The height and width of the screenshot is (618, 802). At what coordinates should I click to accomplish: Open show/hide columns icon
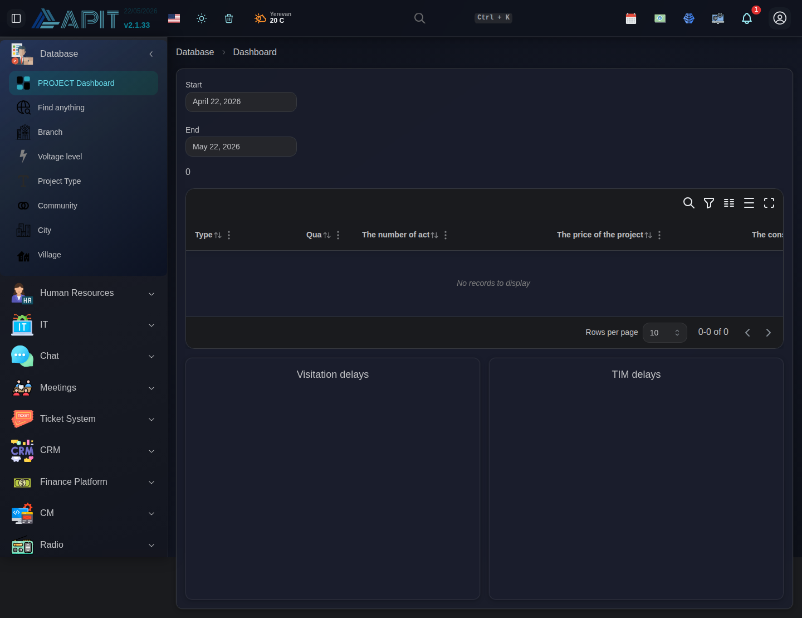coord(729,203)
